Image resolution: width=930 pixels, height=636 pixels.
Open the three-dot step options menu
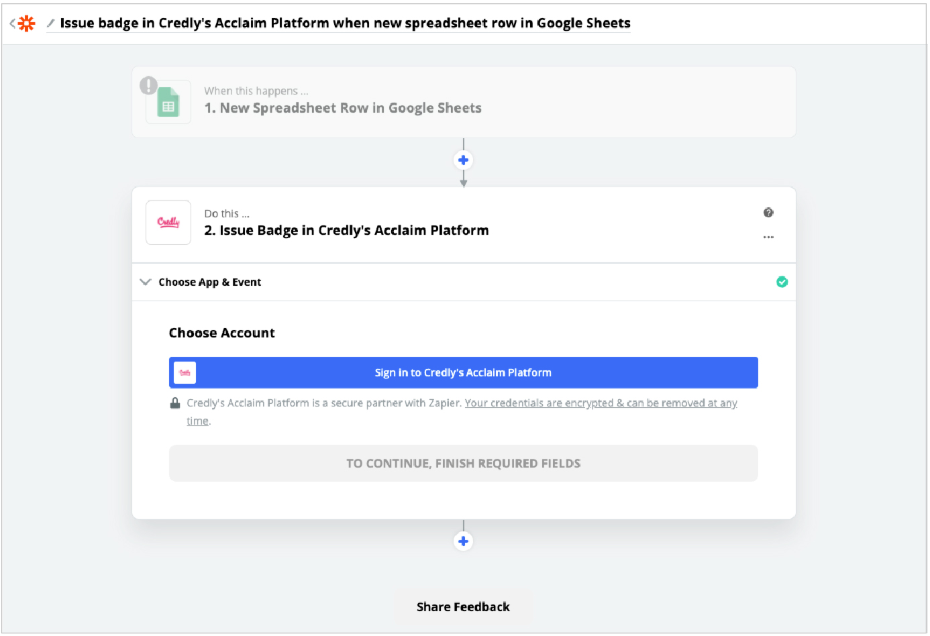pos(768,237)
